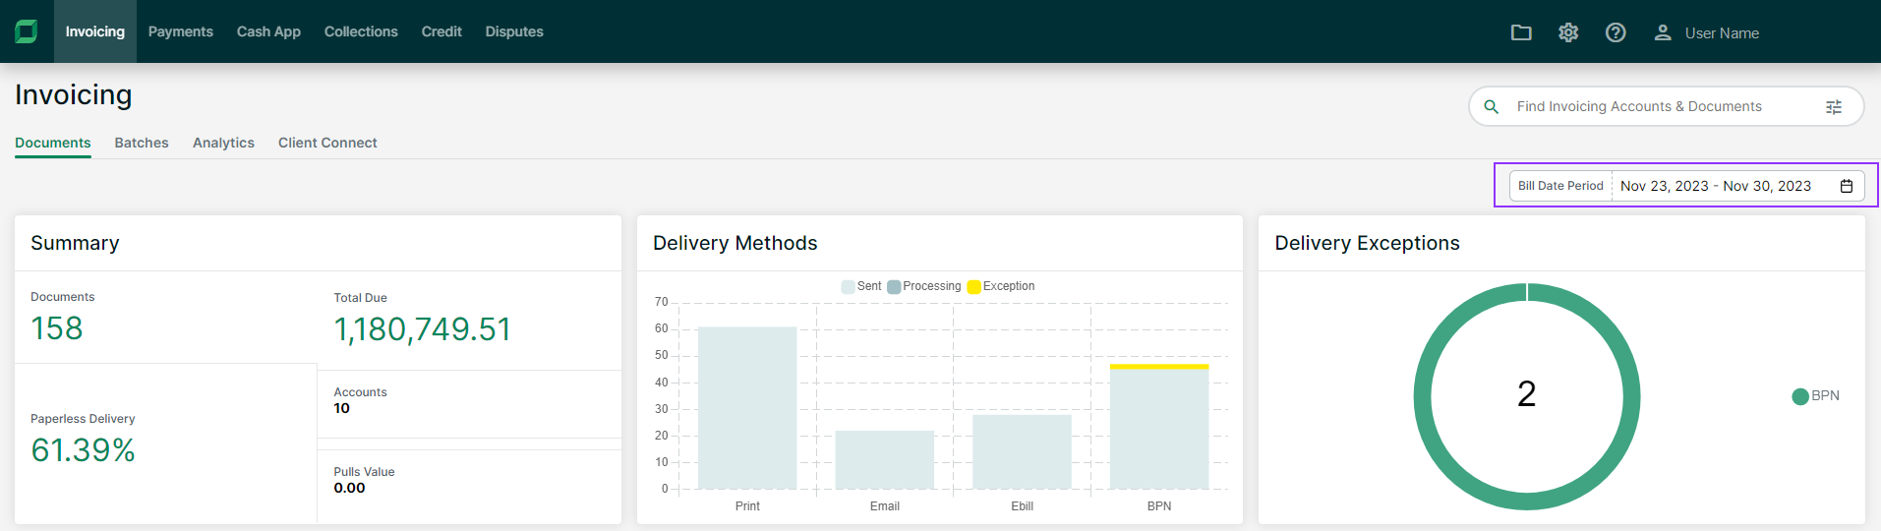This screenshot has height=531, width=1881.
Task: Go to Payments in top navigation
Action: click(181, 31)
